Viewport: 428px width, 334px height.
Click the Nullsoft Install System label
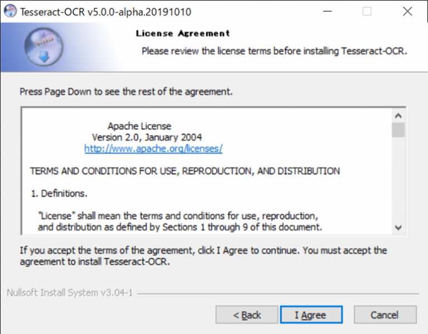pyautogui.click(x=70, y=293)
